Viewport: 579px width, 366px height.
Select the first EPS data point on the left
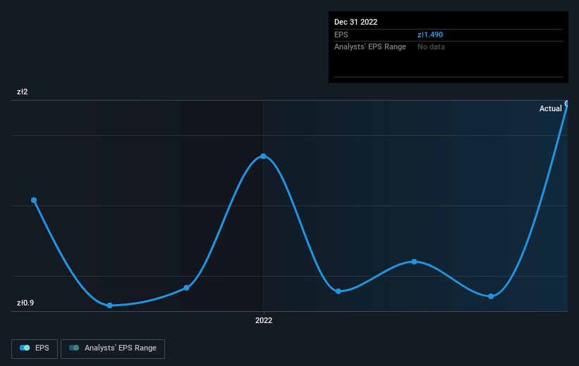click(x=34, y=200)
